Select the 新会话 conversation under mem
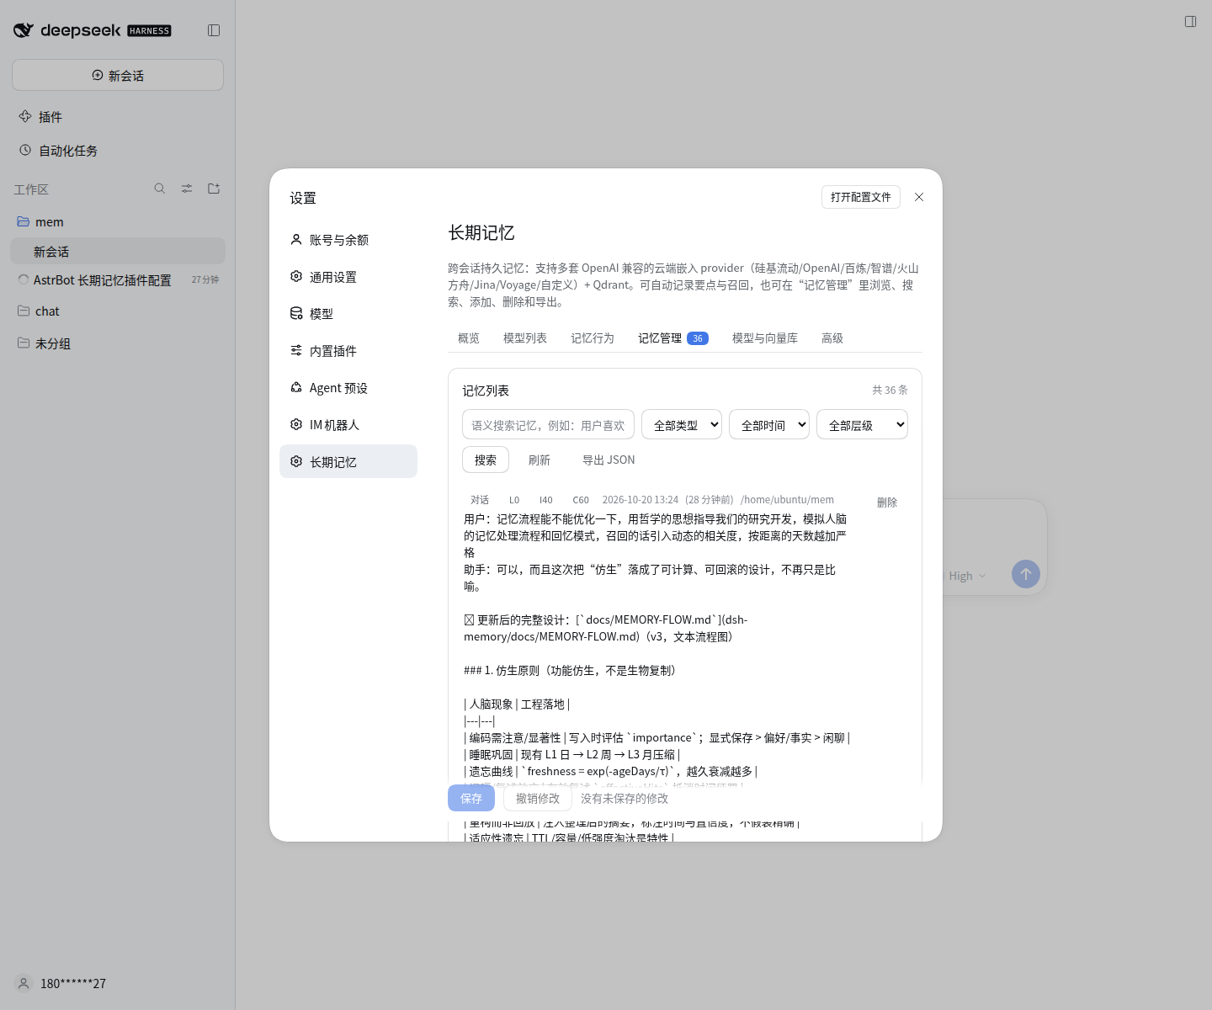Image resolution: width=1212 pixels, height=1010 pixels. [118, 251]
